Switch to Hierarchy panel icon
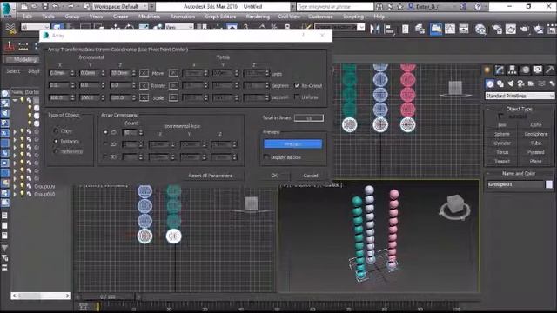Viewport: 557px width, 313px height. tap(512, 70)
